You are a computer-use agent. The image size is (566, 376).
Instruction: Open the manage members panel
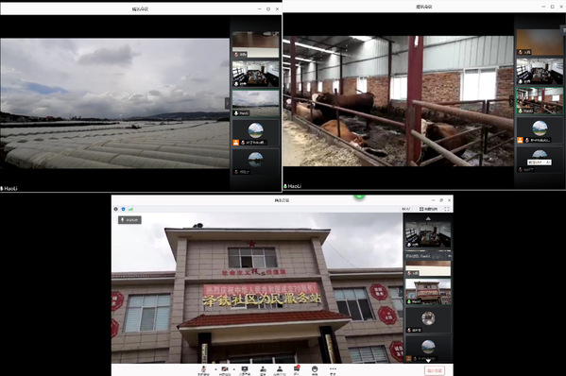[280, 370]
